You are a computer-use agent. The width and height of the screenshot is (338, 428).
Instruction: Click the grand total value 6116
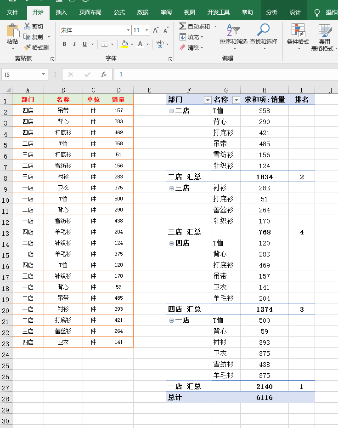tap(265, 397)
